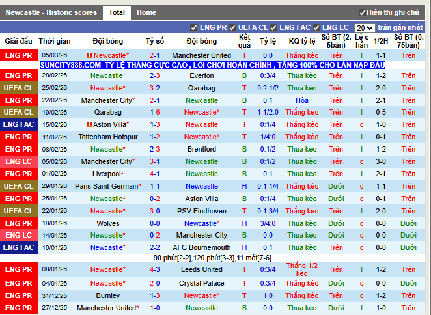This screenshot has height=315, width=431.
Task: Click the ENG FAC league label on 10/01/26 row
Action: (x=18, y=247)
